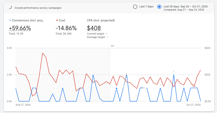Click the Total: $6.35K text
This screenshot has width=217, height=113.
[63, 34]
